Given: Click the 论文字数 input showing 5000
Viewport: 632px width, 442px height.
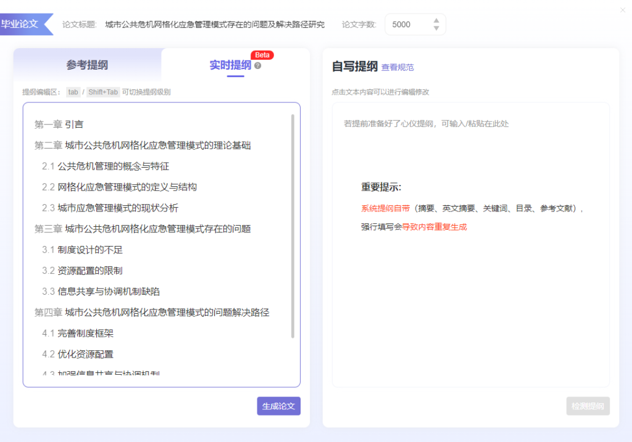Looking at the screenshot, I should point(415,25).
